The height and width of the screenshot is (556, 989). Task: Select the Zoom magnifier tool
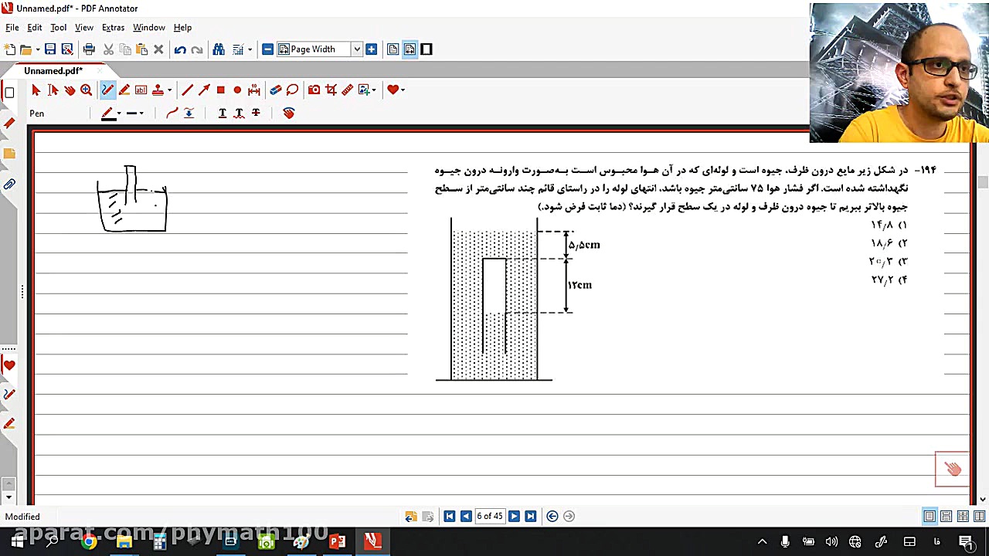(87, 90)
